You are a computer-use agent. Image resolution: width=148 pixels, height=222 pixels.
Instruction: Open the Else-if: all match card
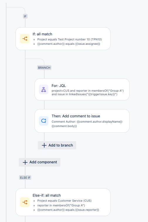pyautogui.click(x=63, y=202)
